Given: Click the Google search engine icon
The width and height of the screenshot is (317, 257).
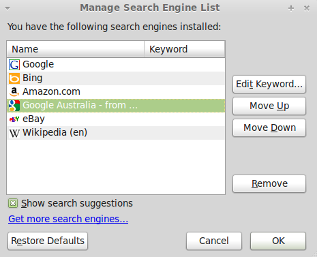Looking at the screenshot, I should [x=14, y=65].
